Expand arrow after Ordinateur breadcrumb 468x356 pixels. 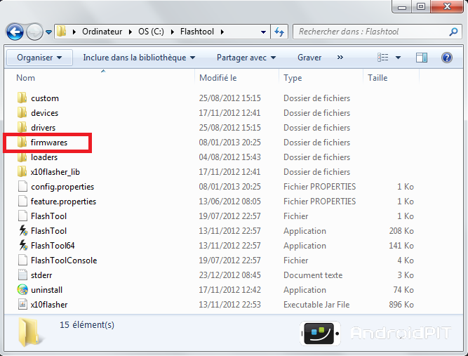point(130,32)
